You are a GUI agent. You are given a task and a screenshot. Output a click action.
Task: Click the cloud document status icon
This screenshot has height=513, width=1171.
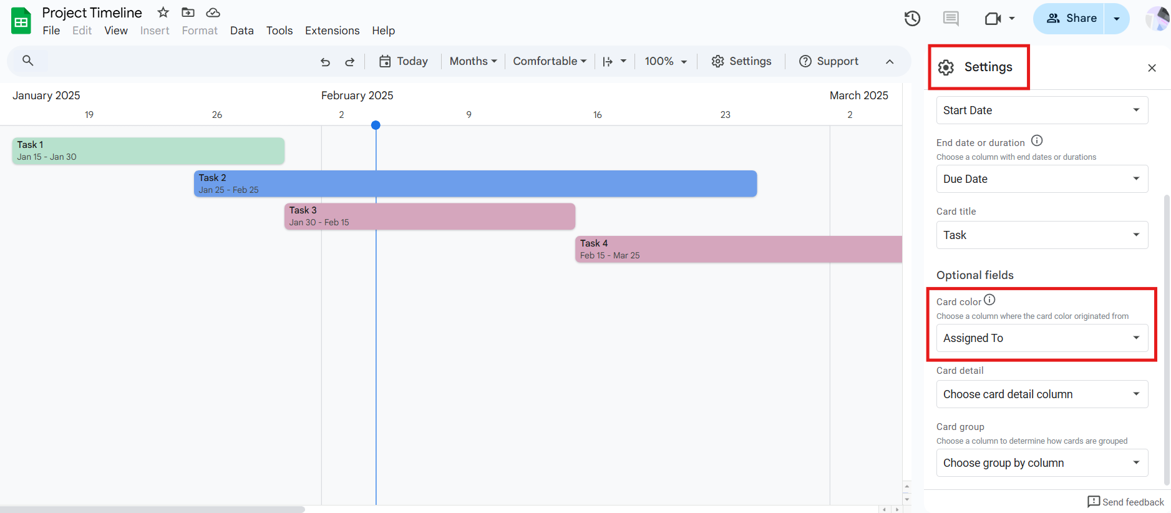pos(213,12)
